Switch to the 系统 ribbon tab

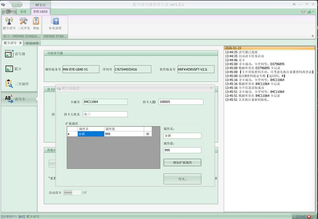click(23, 12)
